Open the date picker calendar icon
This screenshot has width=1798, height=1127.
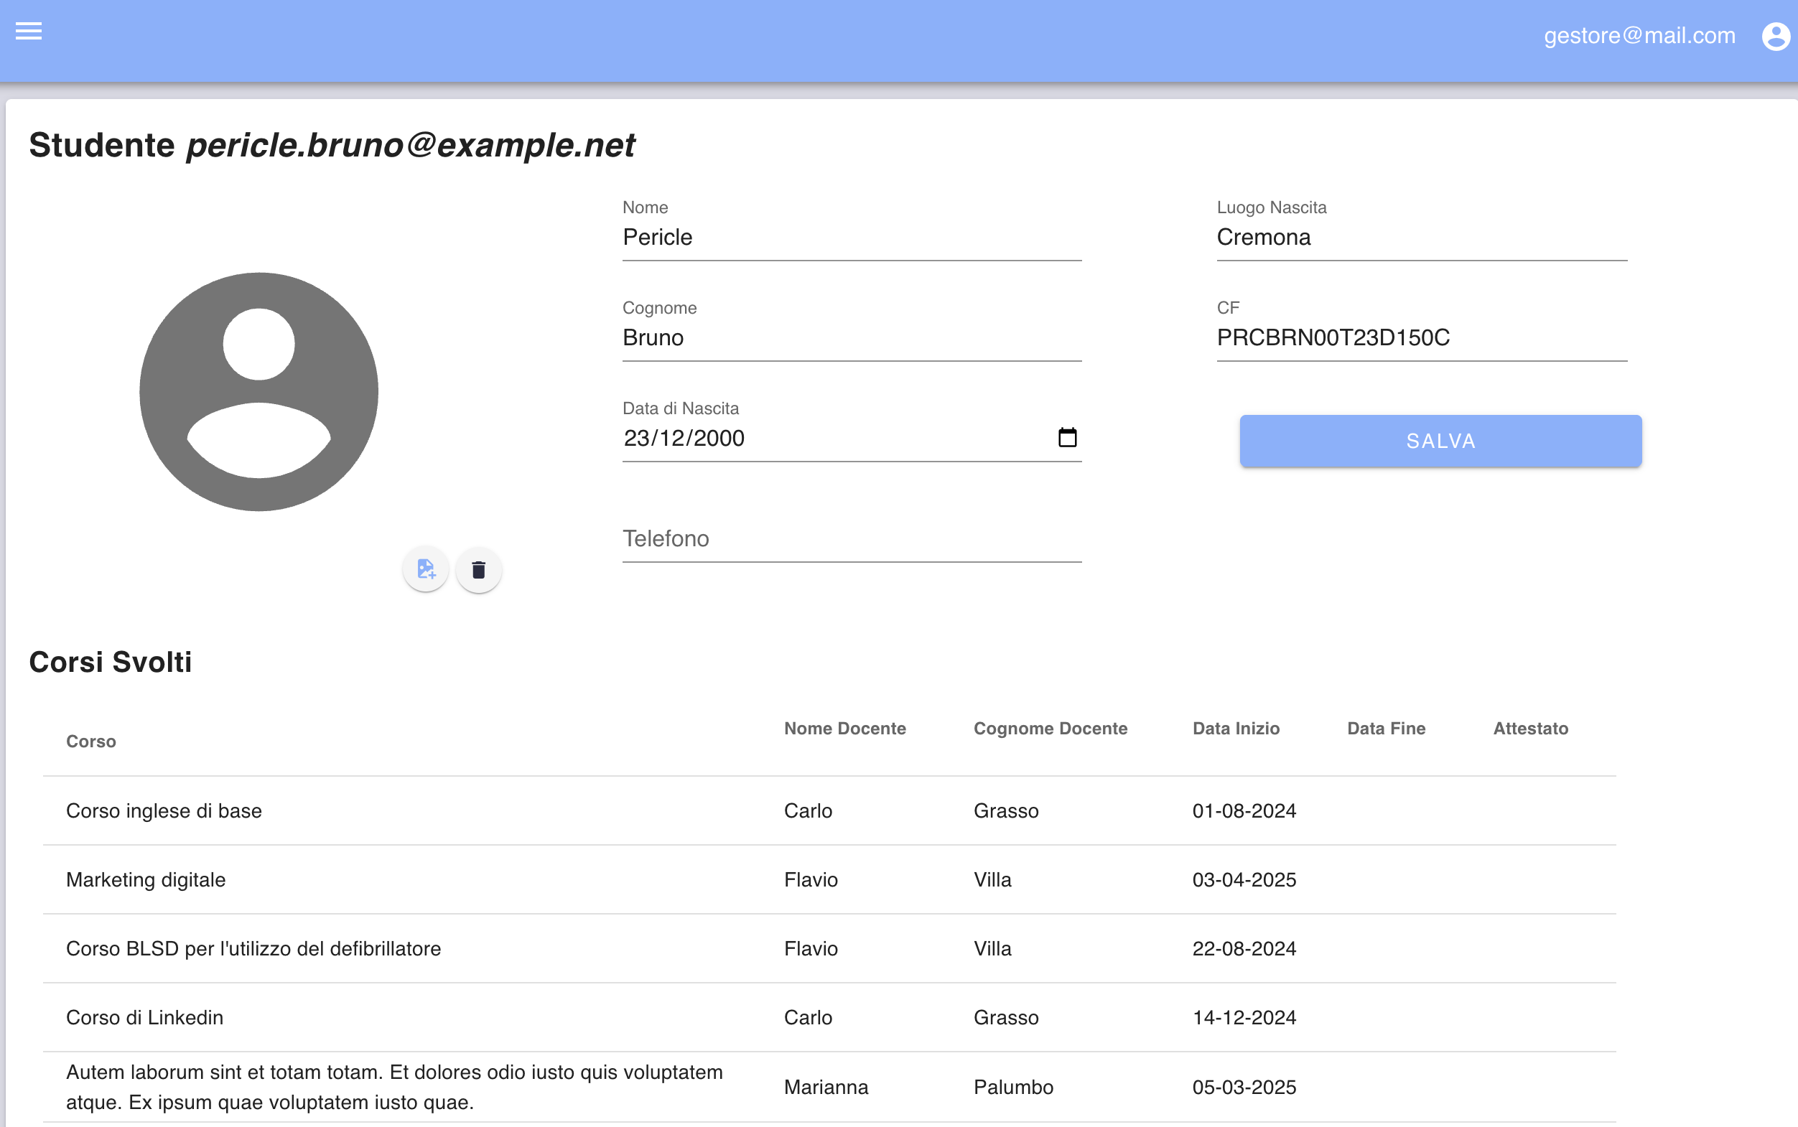click(x=1067, y=438)
